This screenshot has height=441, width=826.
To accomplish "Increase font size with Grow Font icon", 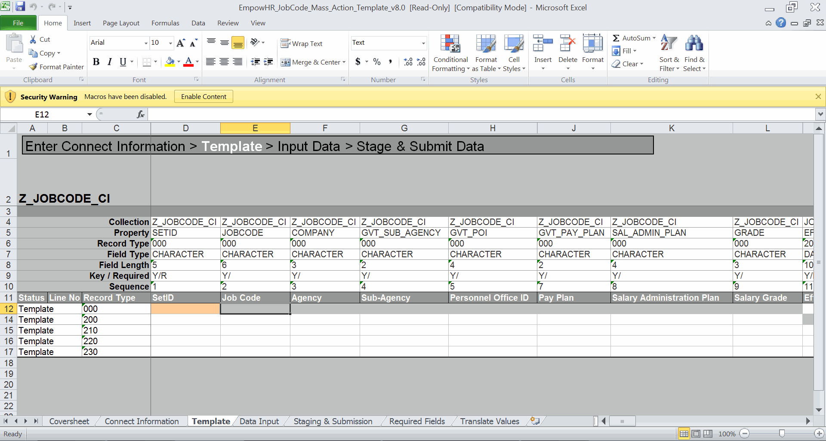I will pos(181,43).
